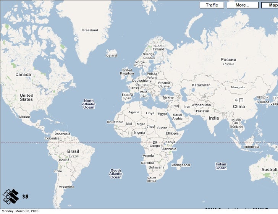Click the Brasil country label
The height and width of the screenshot is (214, 278).
pyautogui.click(x=73, y=151)
